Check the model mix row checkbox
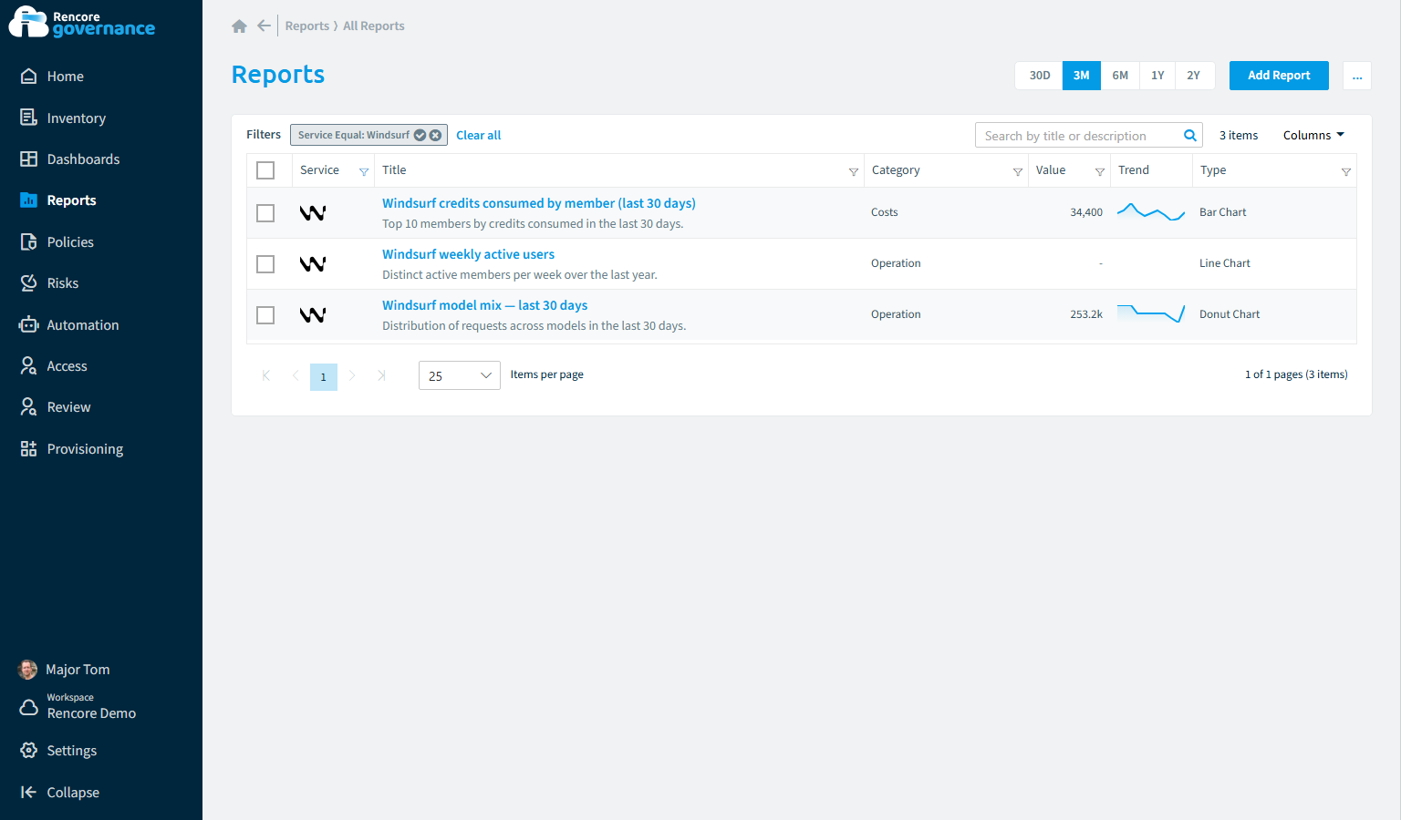Image resolution: width=1401 pixels, height=820 pixels. click(265, 315)
